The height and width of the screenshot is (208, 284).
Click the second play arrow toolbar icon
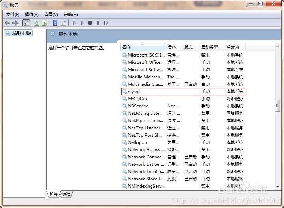tap(82, 23)
